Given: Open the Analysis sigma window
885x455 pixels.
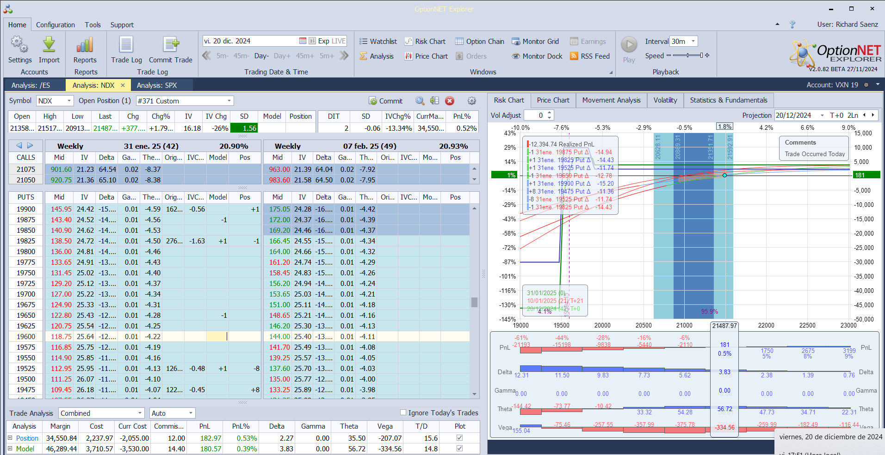Looking at the screenshot, I should [x=377, y=56].
